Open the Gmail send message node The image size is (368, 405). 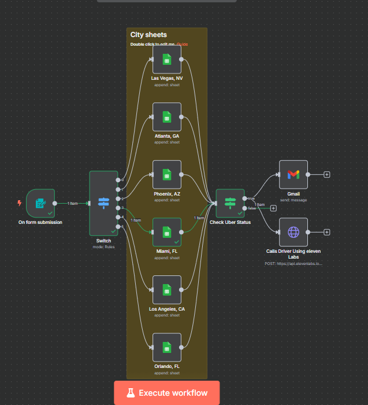(293, 175)
